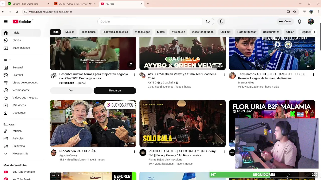Click the OpenAI advertiser avatar icon
The width and height of the screenshot is (321, 180).
(x=54, y=76)
